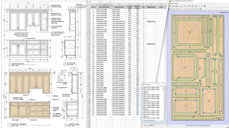Select the pointer arrow tool in CNC toolbar

(x=169, y=9)
